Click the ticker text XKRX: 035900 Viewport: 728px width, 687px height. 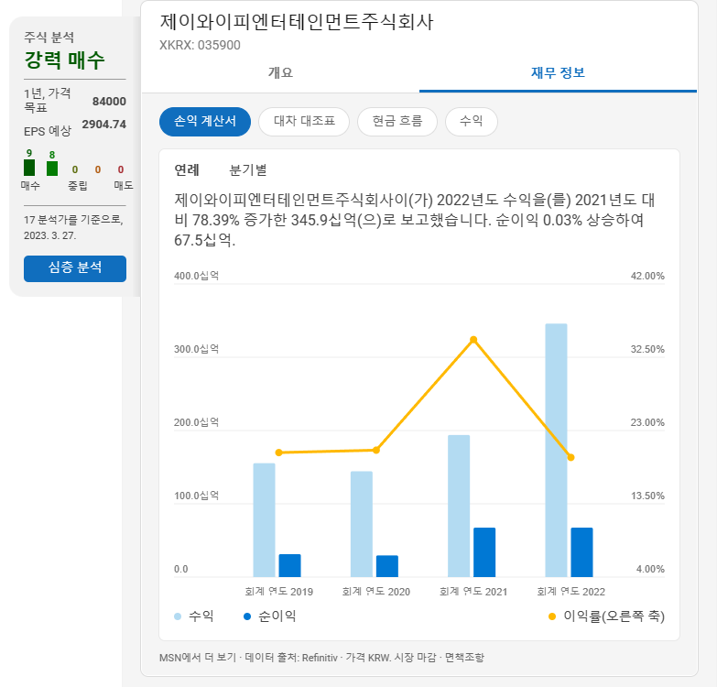200,45
